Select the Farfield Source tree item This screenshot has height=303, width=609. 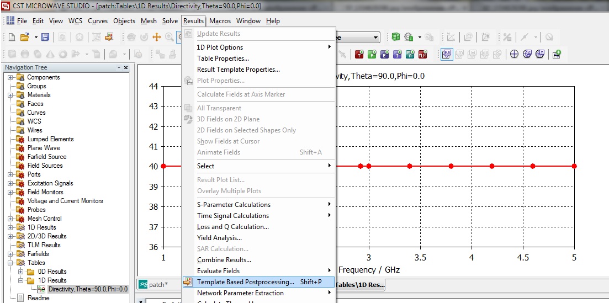(x=46, y=157)
